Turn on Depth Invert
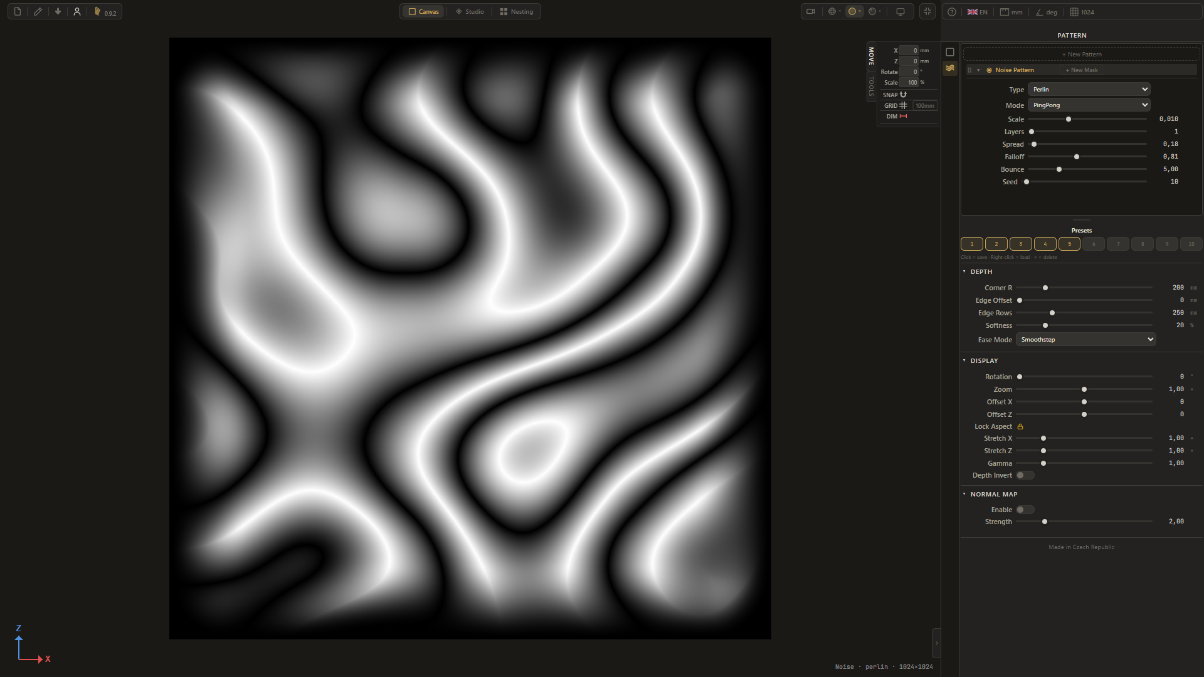The image size is (1204, 677). [x=1026, y=475]
